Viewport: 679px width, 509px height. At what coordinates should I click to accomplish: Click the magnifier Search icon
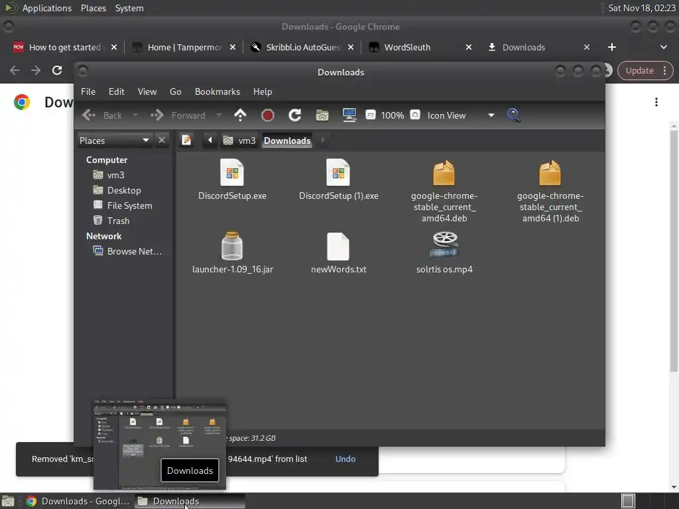pos(513,115)
